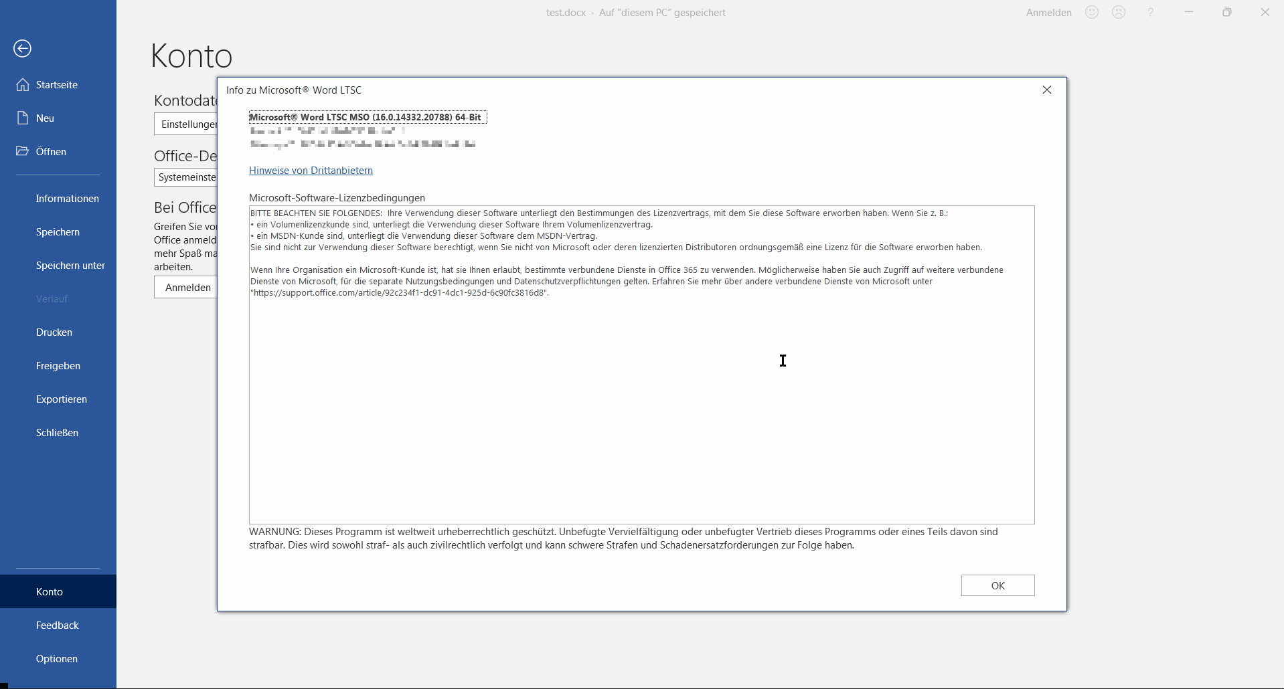Open the Startseite home icon
Viewport: 1284px width, 689px height.
(x=23, y=85)
